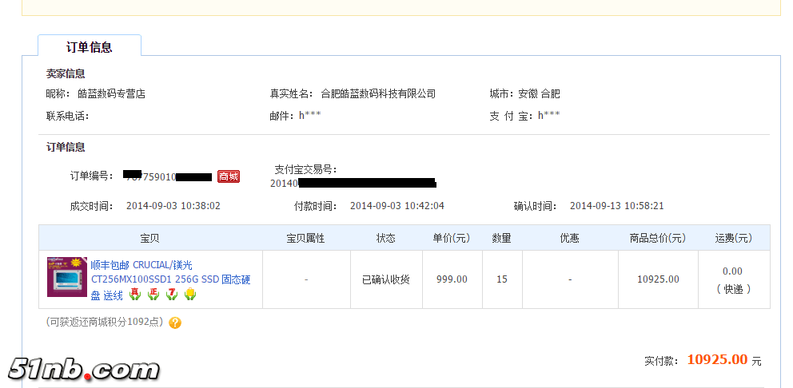Click the seller nickname 皓蓝数码专营店
793x388 pixels.
[x=111, y=94]
